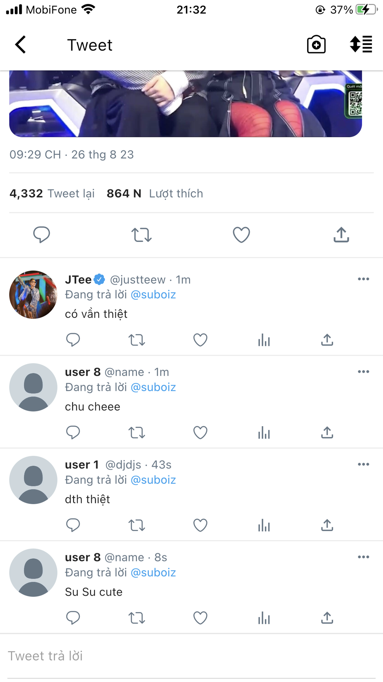Like the main tweet
383x682 pixels.
click(241, 235)
